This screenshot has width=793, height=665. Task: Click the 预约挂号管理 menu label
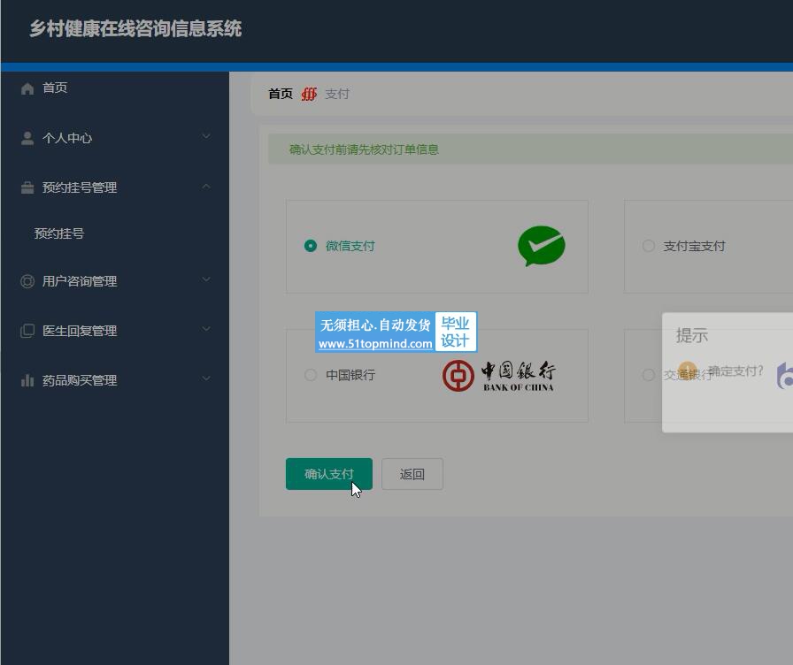(80, 187)
